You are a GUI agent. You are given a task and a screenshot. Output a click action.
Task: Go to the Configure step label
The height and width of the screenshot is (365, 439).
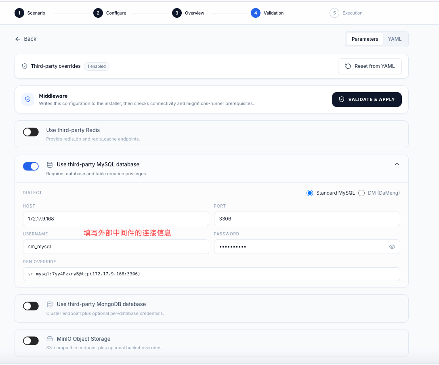pos(116,13)
